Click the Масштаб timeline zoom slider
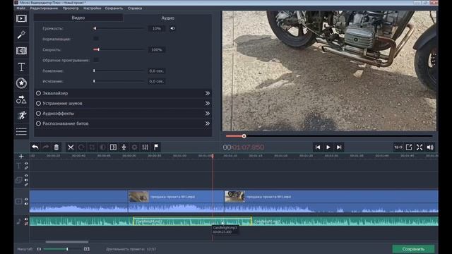The height and width of the screenshot is (254, 452). 62,249
